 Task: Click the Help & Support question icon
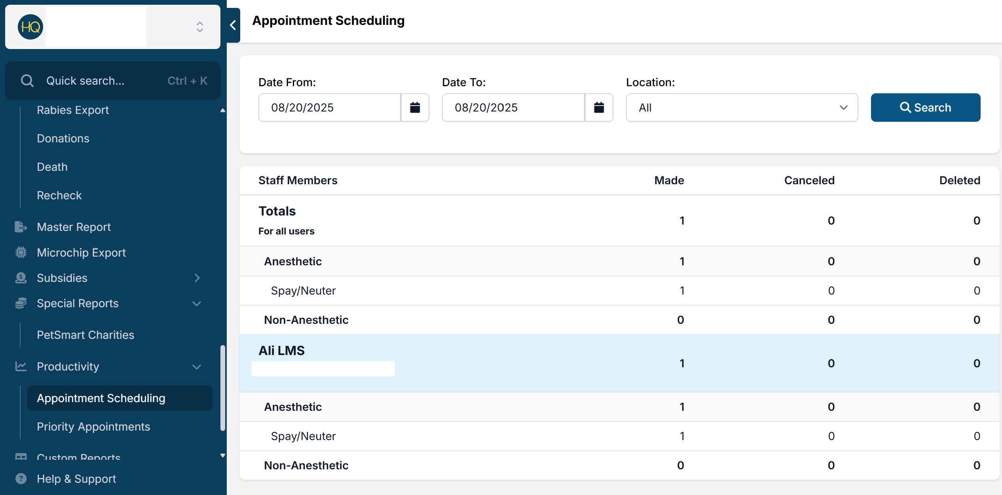pos(21,479)
